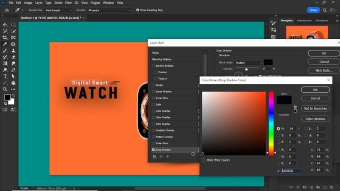Swap foreground and background colors
340x191 pixels.
[13, 95]
